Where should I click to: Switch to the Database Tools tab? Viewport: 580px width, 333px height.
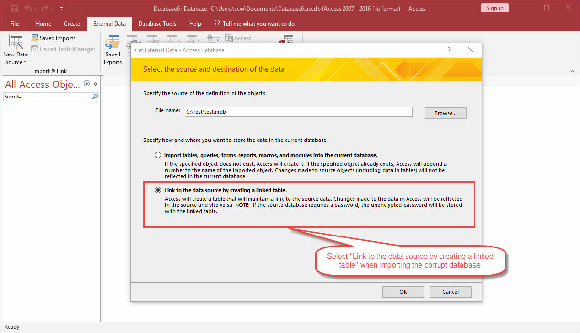pos(157,24)
